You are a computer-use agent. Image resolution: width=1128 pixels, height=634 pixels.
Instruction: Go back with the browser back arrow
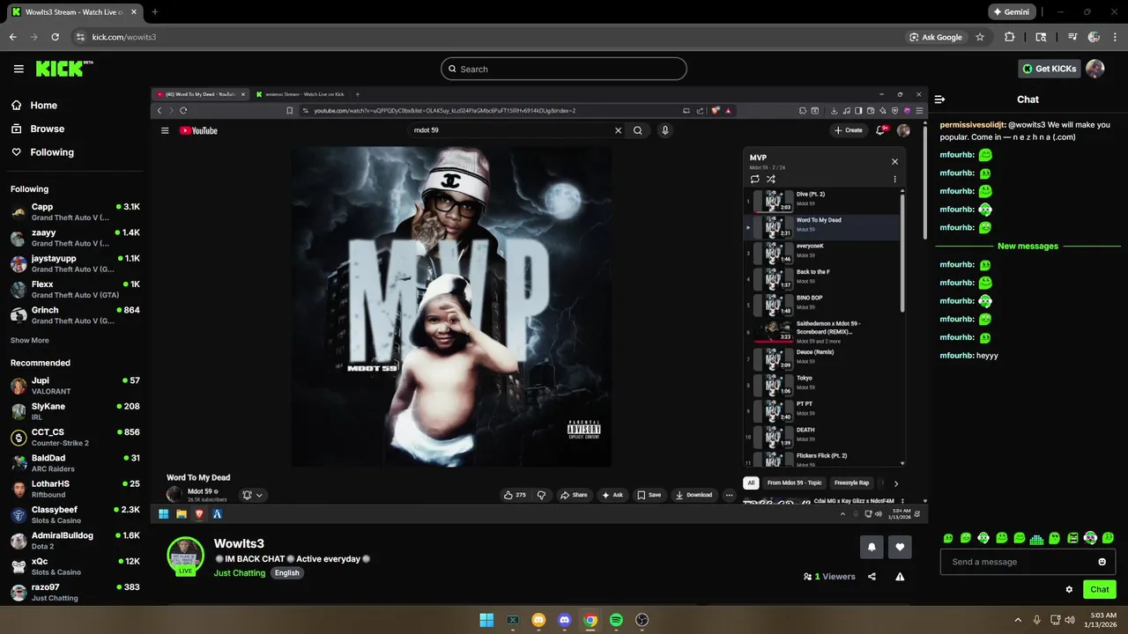pos(13,37)
